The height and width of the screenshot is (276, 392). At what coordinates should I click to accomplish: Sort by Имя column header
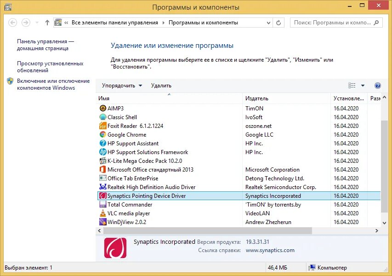pos(169,98)
